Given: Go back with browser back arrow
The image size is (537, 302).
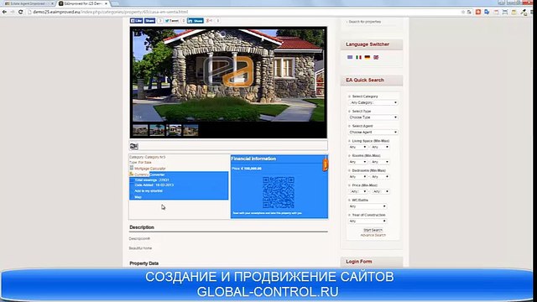Looking at the screenshot, I should [4, 12].
